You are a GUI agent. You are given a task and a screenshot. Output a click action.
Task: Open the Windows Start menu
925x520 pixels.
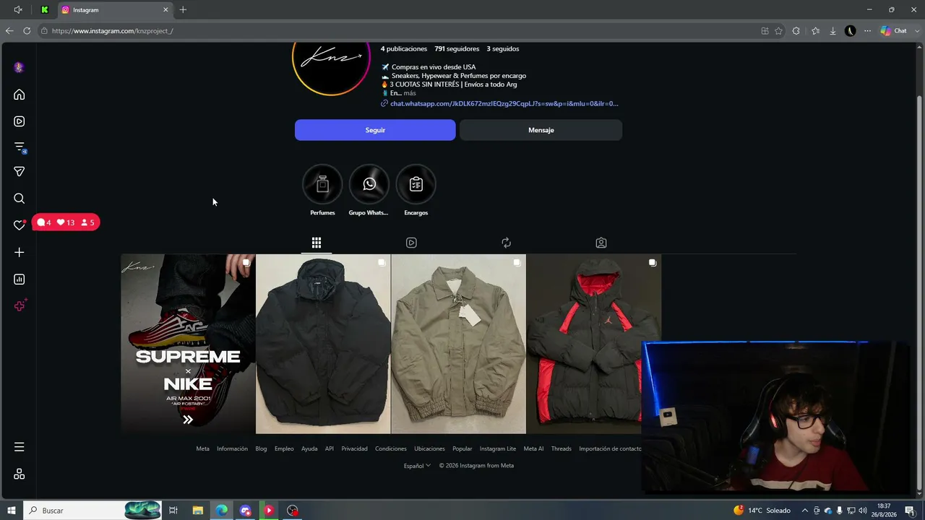coord(12,511)
